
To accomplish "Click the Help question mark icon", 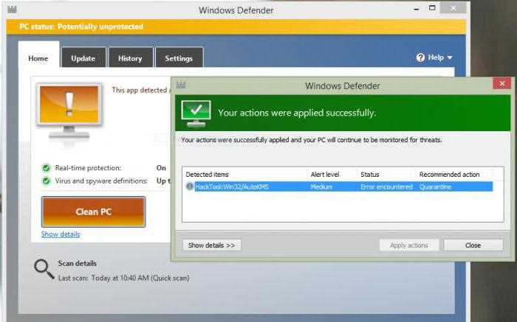I will (420, 57).
